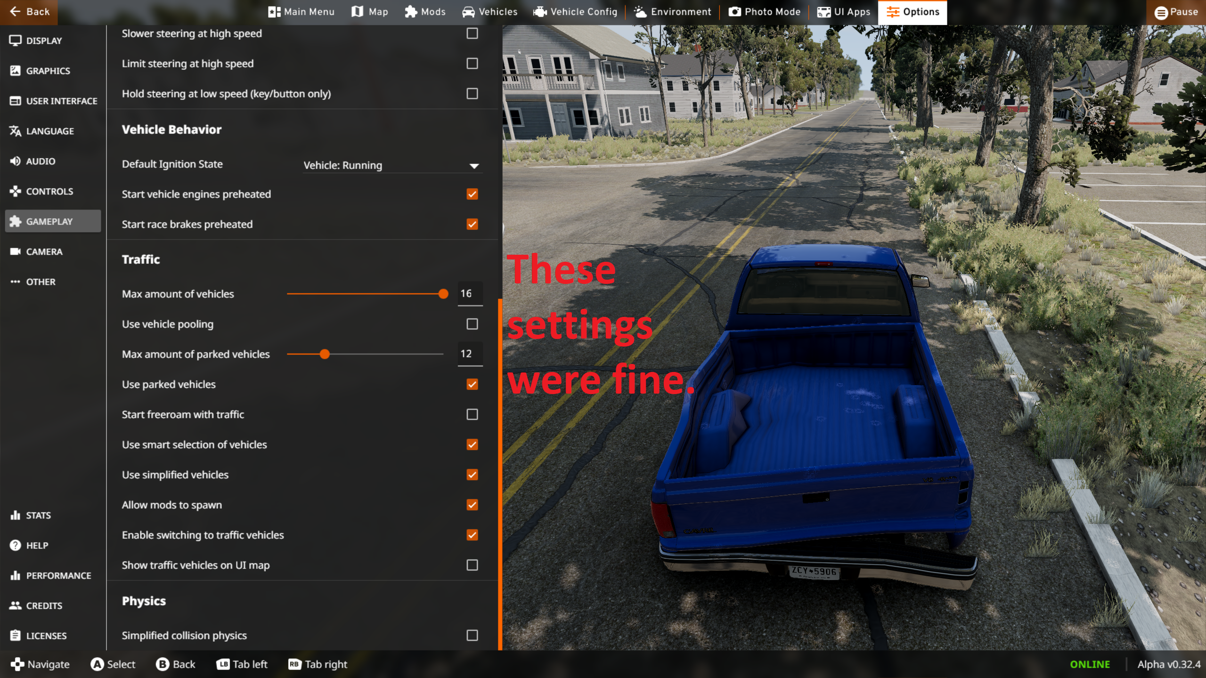Enable Show traffic vehicles on UI map
The width and height of the screenshot is (1206, 678).
click(x=472, y=565)
